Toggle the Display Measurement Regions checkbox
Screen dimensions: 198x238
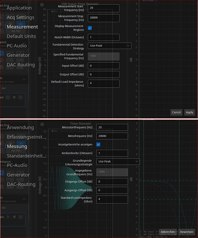(x=90, y=28)
